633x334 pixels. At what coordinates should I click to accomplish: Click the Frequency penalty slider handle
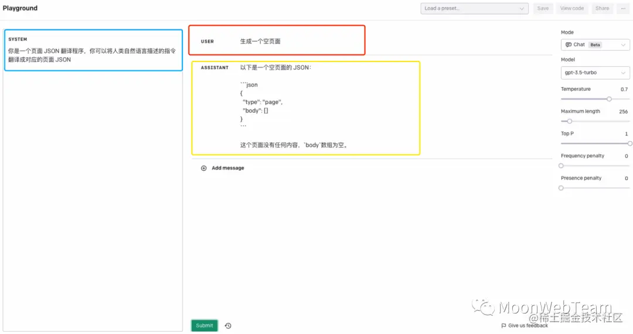561,166
